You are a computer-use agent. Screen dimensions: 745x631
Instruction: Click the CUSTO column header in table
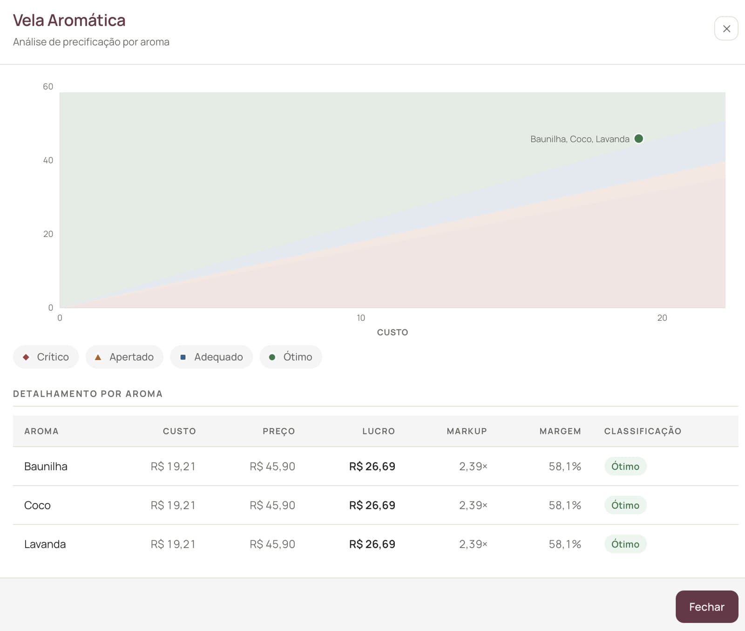[179, 431]
